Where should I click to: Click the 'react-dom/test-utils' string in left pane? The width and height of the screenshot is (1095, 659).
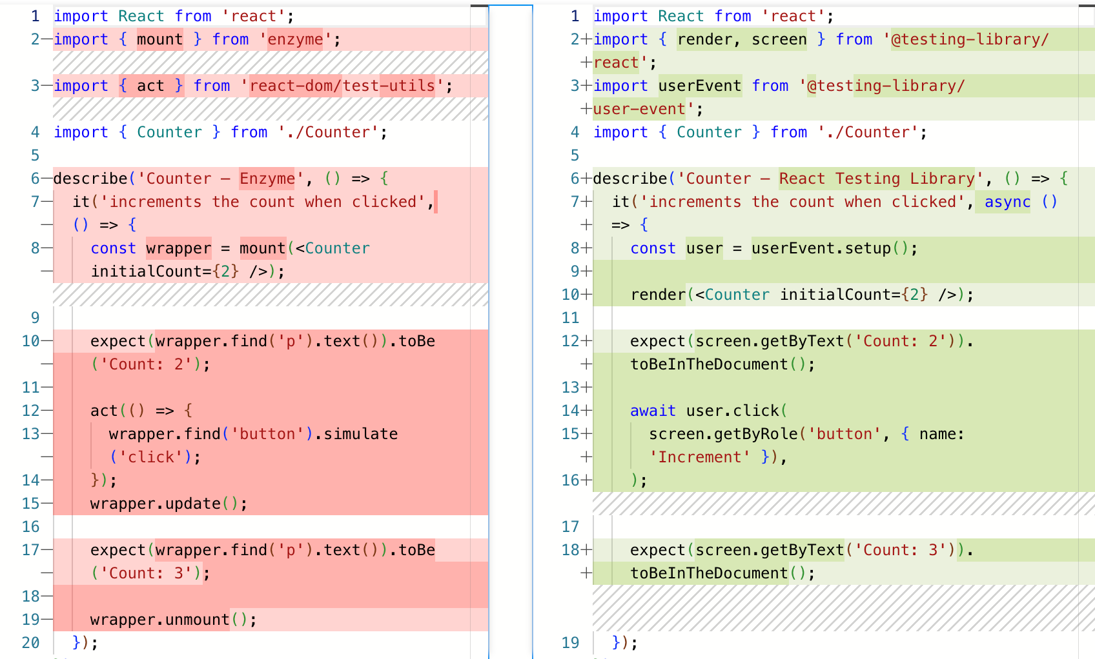tap(342, 86)
